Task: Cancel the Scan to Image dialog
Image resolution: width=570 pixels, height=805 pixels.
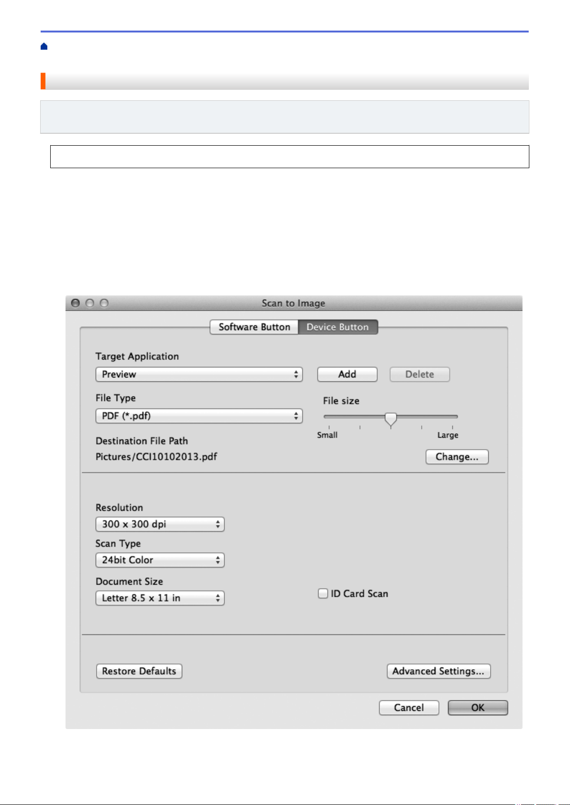Action: click(x=409, y=708)
